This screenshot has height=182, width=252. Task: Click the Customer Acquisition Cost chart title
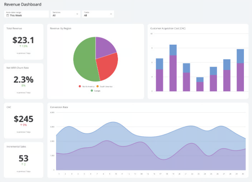[x=168, y=28]
